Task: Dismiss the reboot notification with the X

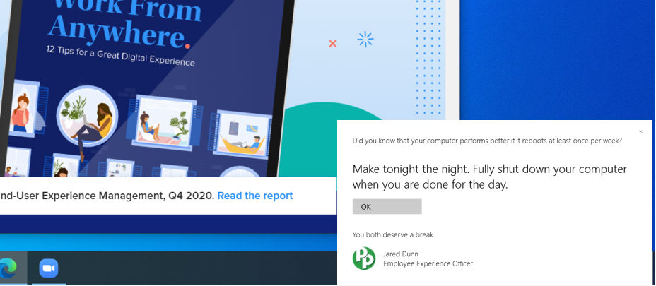Action: coord(640,132)
